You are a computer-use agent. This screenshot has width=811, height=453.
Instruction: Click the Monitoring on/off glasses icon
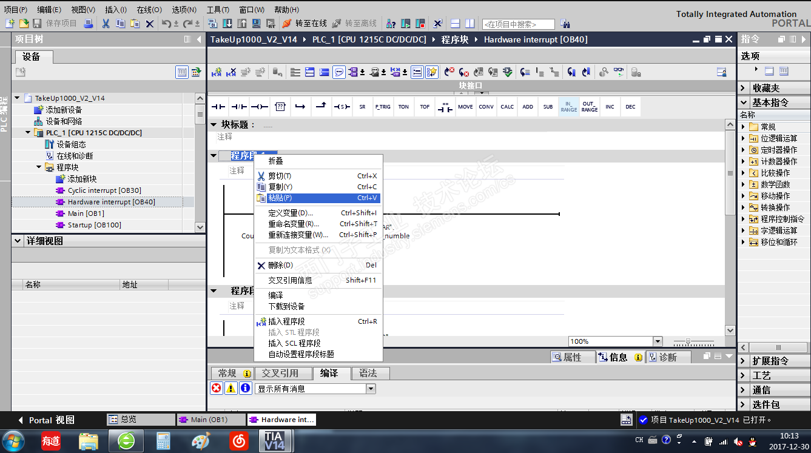click(618, 72)
